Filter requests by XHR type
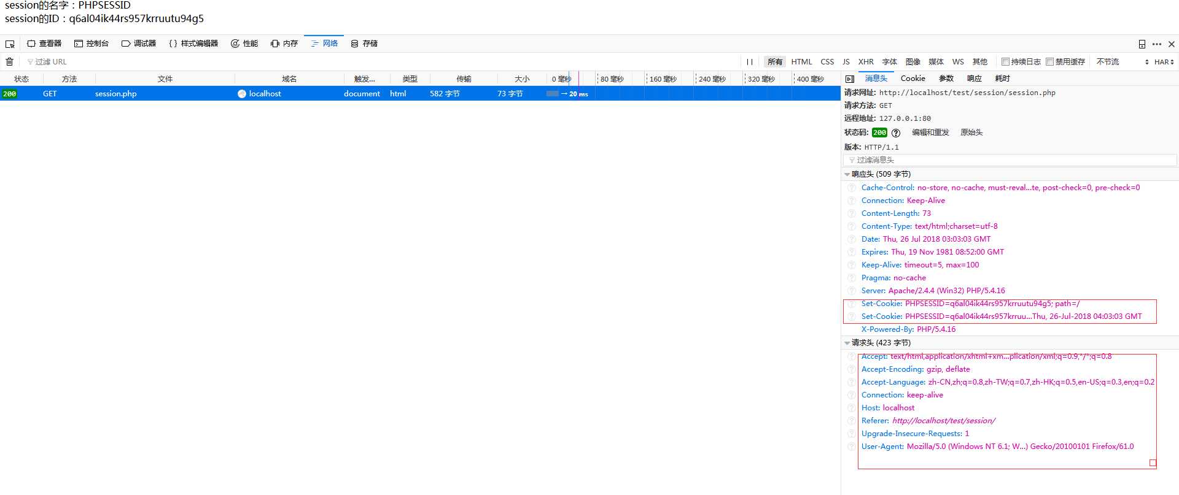The image size is (1179, 495). [x=866, y=62]
